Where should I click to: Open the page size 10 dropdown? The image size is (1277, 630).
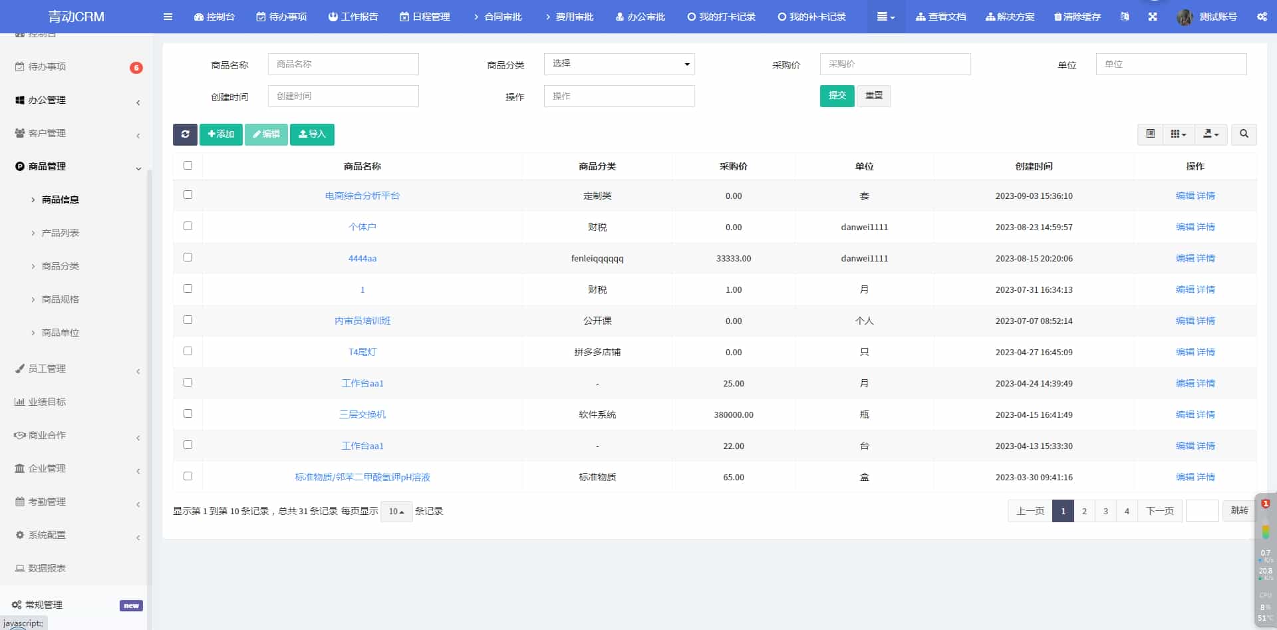pos(396,512)
